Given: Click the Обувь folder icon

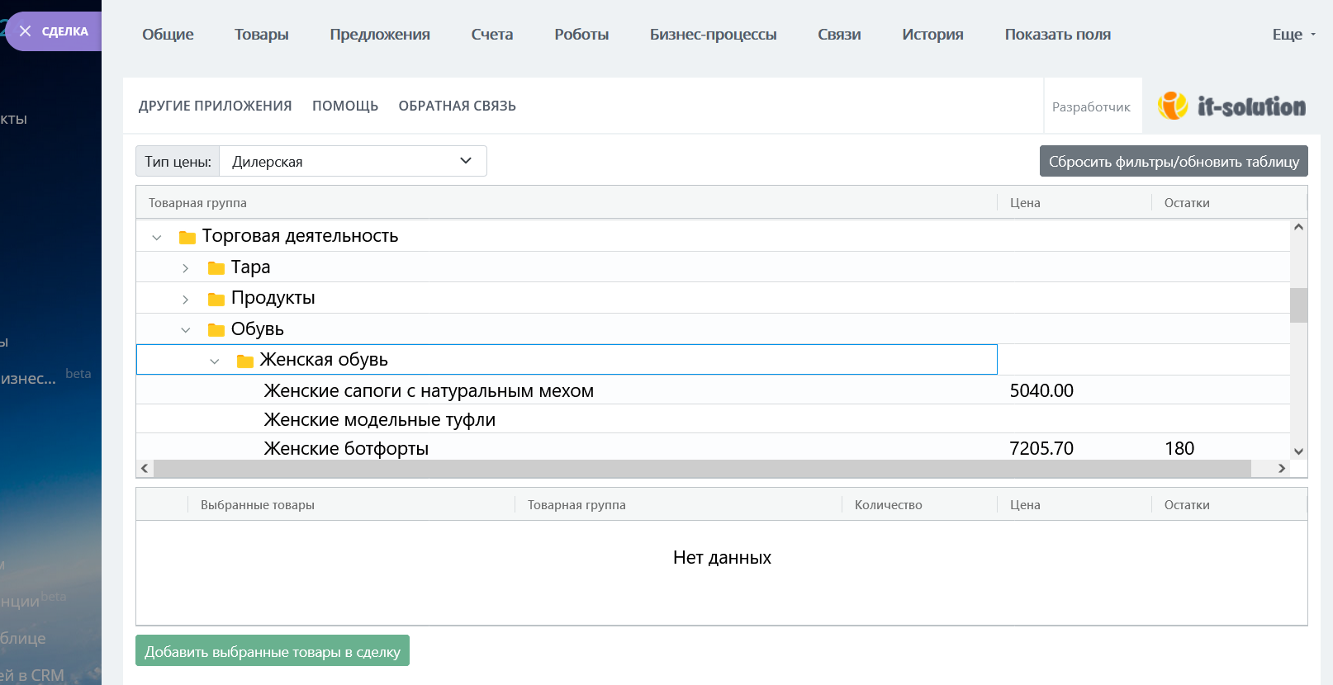Looking at the screenshot, I should [216, 330].
